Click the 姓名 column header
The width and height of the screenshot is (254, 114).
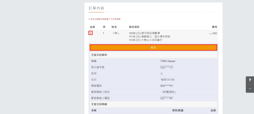pyautogui.click(x=114, y=27)
